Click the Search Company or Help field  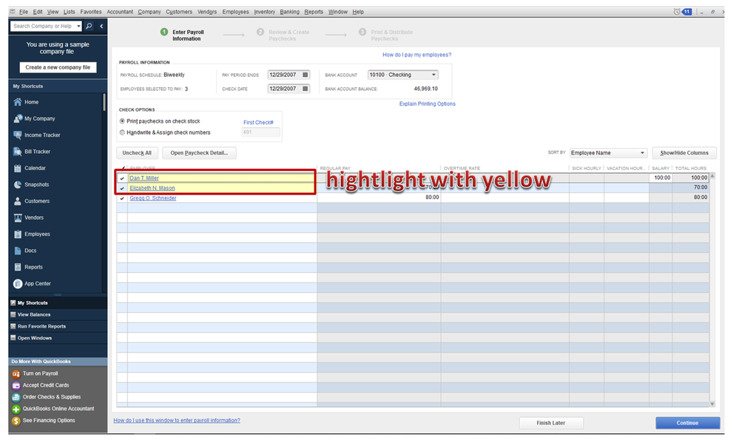42,26
